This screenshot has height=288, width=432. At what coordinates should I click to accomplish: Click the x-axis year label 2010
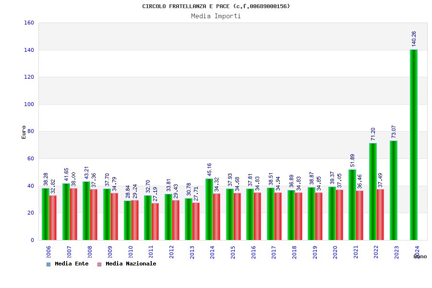tap(131, 252)
